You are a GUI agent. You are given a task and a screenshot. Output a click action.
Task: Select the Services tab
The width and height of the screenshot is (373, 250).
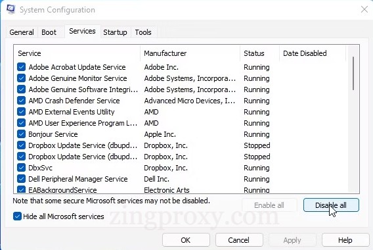(82, 31)
